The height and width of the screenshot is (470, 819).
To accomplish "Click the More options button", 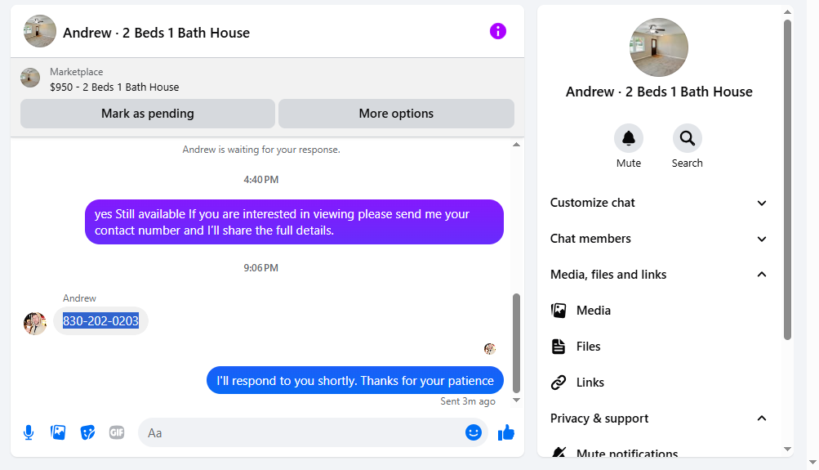I will pos(397,114).
